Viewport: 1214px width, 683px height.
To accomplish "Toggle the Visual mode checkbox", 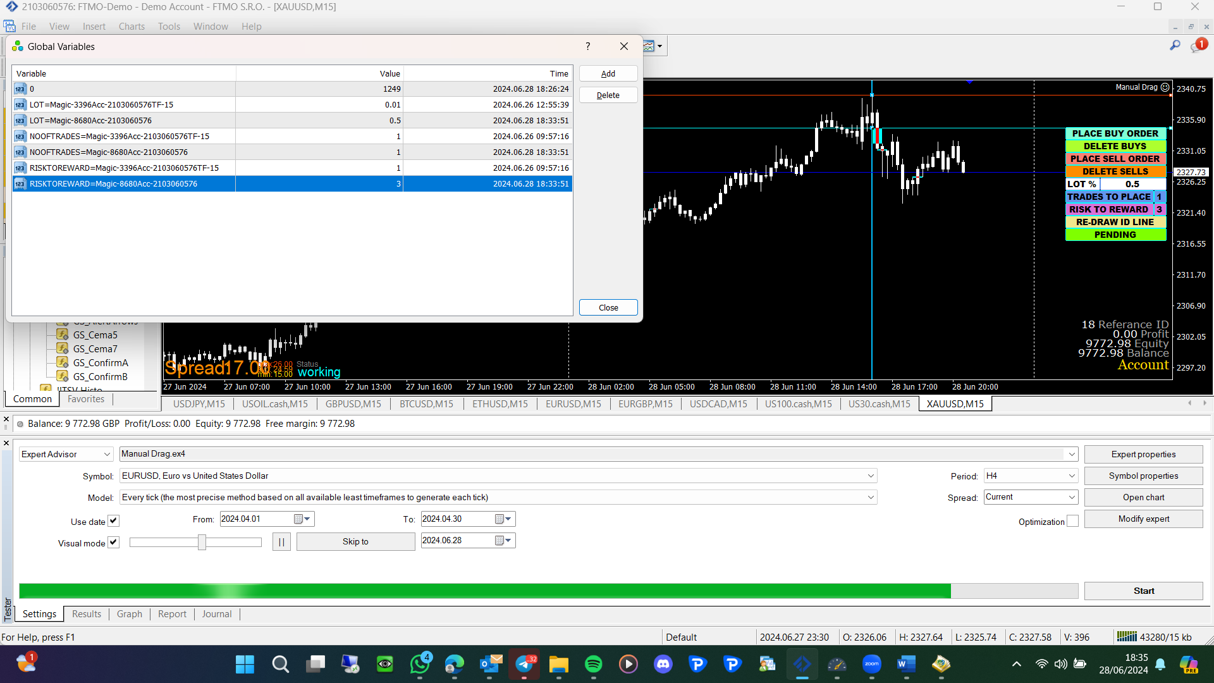I will click(113, 543).
